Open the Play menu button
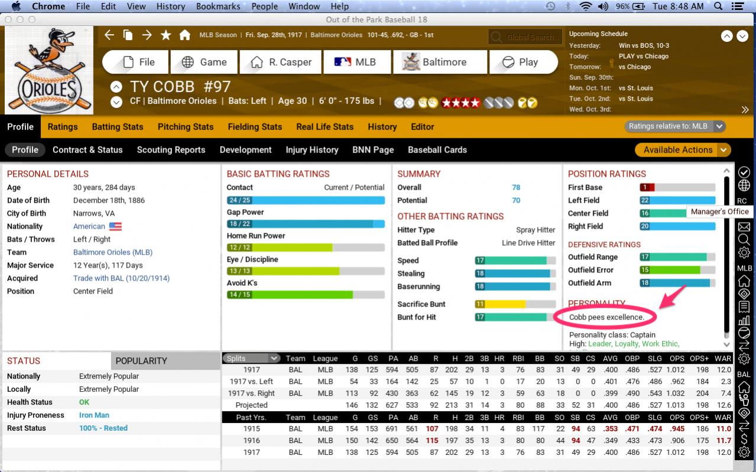 pyautogui.click(x=524, y=62)
